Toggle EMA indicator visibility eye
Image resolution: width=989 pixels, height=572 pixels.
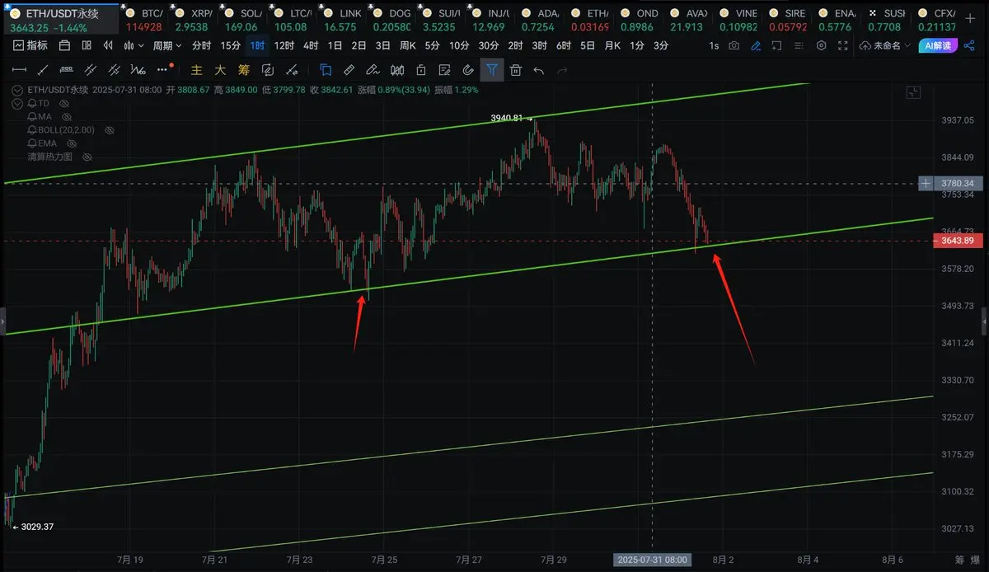71,143
